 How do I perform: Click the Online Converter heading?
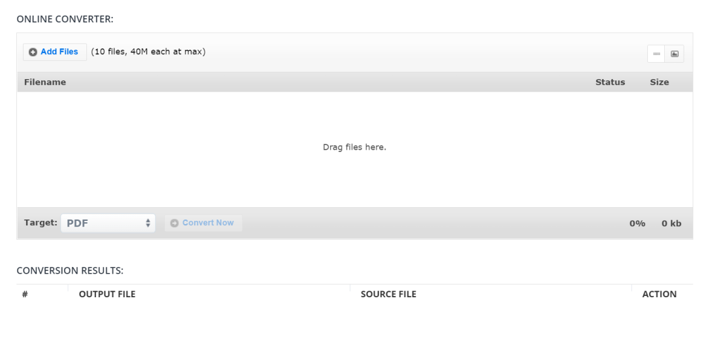[65, 19]
